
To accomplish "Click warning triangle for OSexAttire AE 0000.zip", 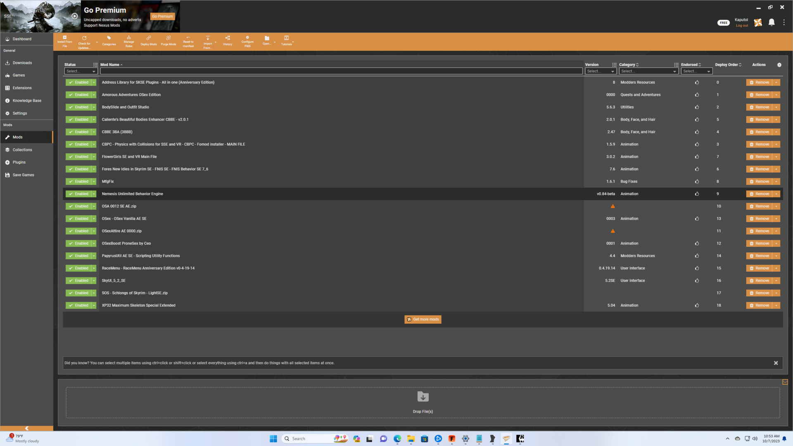I will point(613,231).
